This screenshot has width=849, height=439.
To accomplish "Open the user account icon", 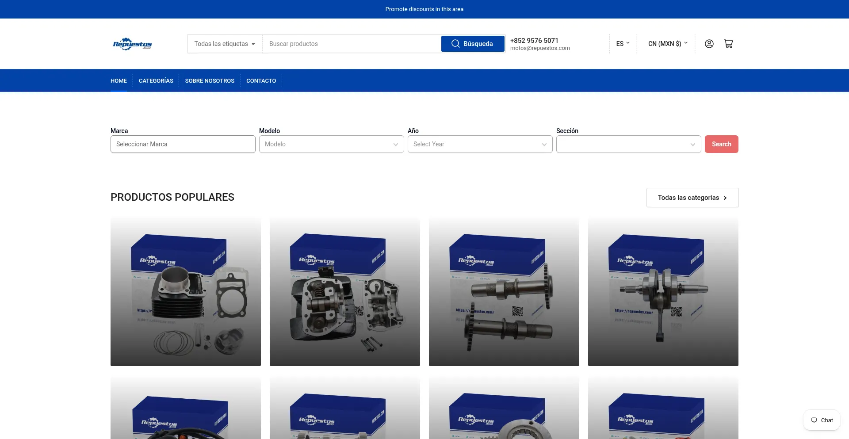I will (x=709, y=44).
